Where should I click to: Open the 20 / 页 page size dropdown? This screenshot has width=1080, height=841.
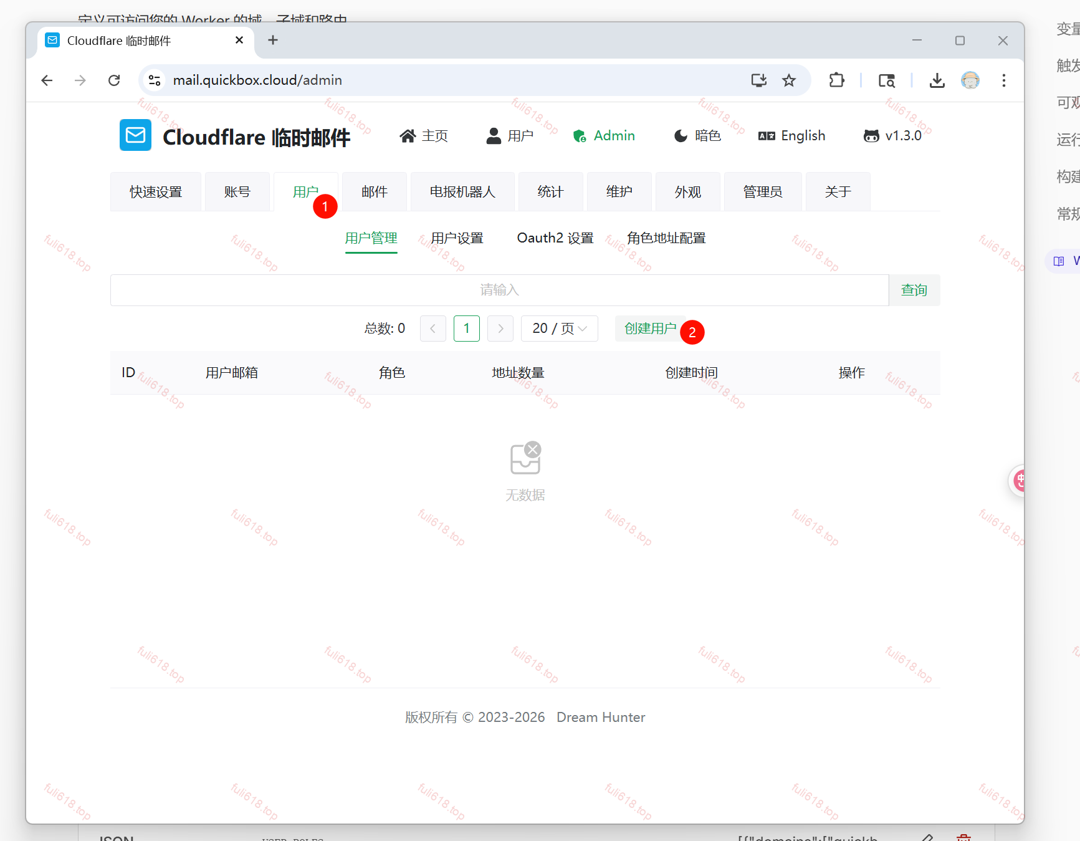560,329
